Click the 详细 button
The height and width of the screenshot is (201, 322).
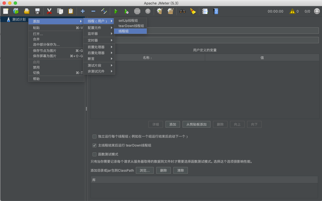pyautogui.click(x=156, y=125)
